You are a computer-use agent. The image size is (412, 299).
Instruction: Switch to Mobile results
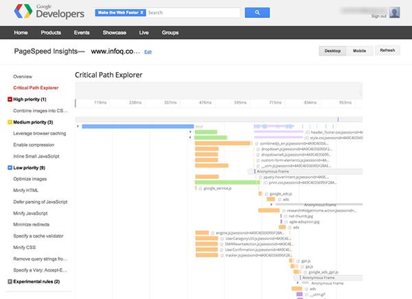click(359, 51)
